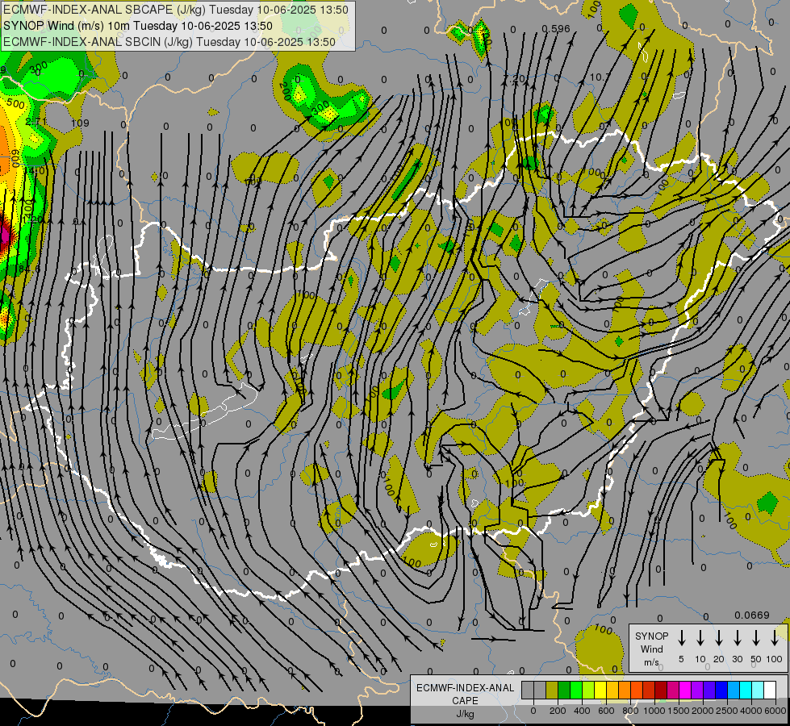Click the '2000' tick label on the color bar

click(x=703, y=711)
